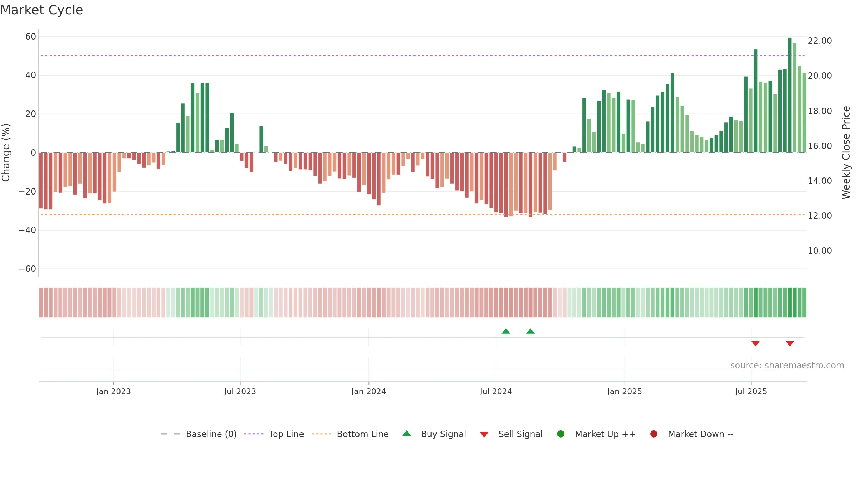The width and height of the screenshot is (856, 481).
Task: Click the orange dotted Bottom Line on chart
Action: [423, 214]
